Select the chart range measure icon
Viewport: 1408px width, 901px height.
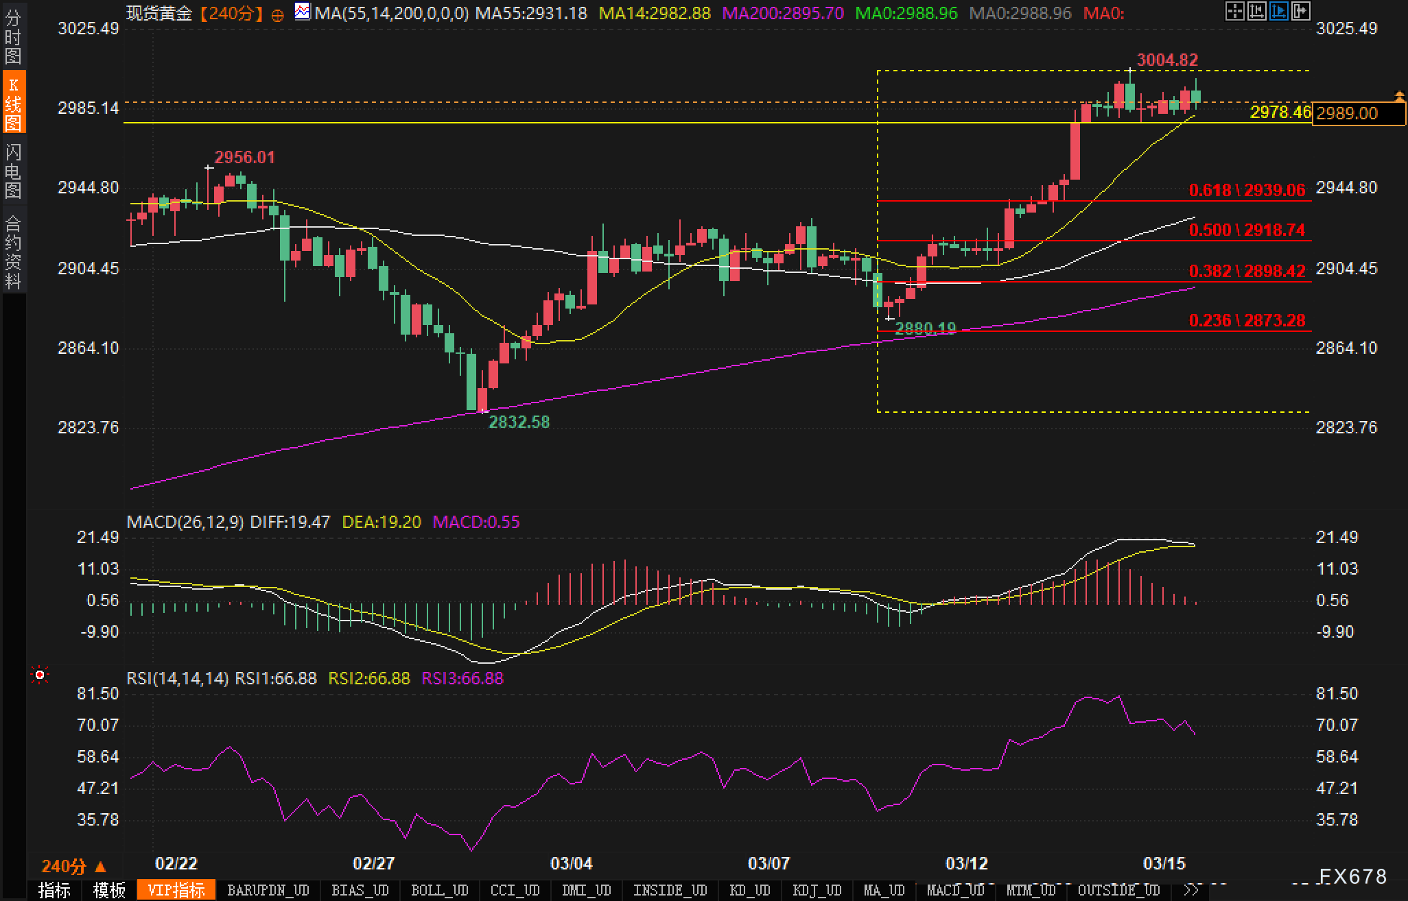[x=1256, y=12]
